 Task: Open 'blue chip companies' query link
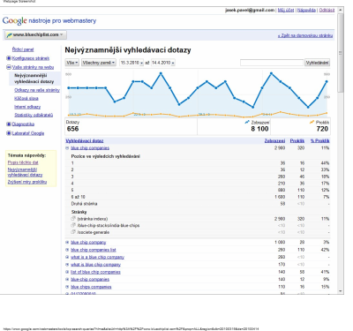pyautogui.click(x=90, y=148)
